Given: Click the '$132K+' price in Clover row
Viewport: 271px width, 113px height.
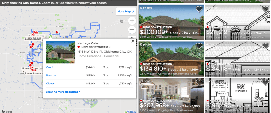Looking at the screenshot, I should pos(91,83).
